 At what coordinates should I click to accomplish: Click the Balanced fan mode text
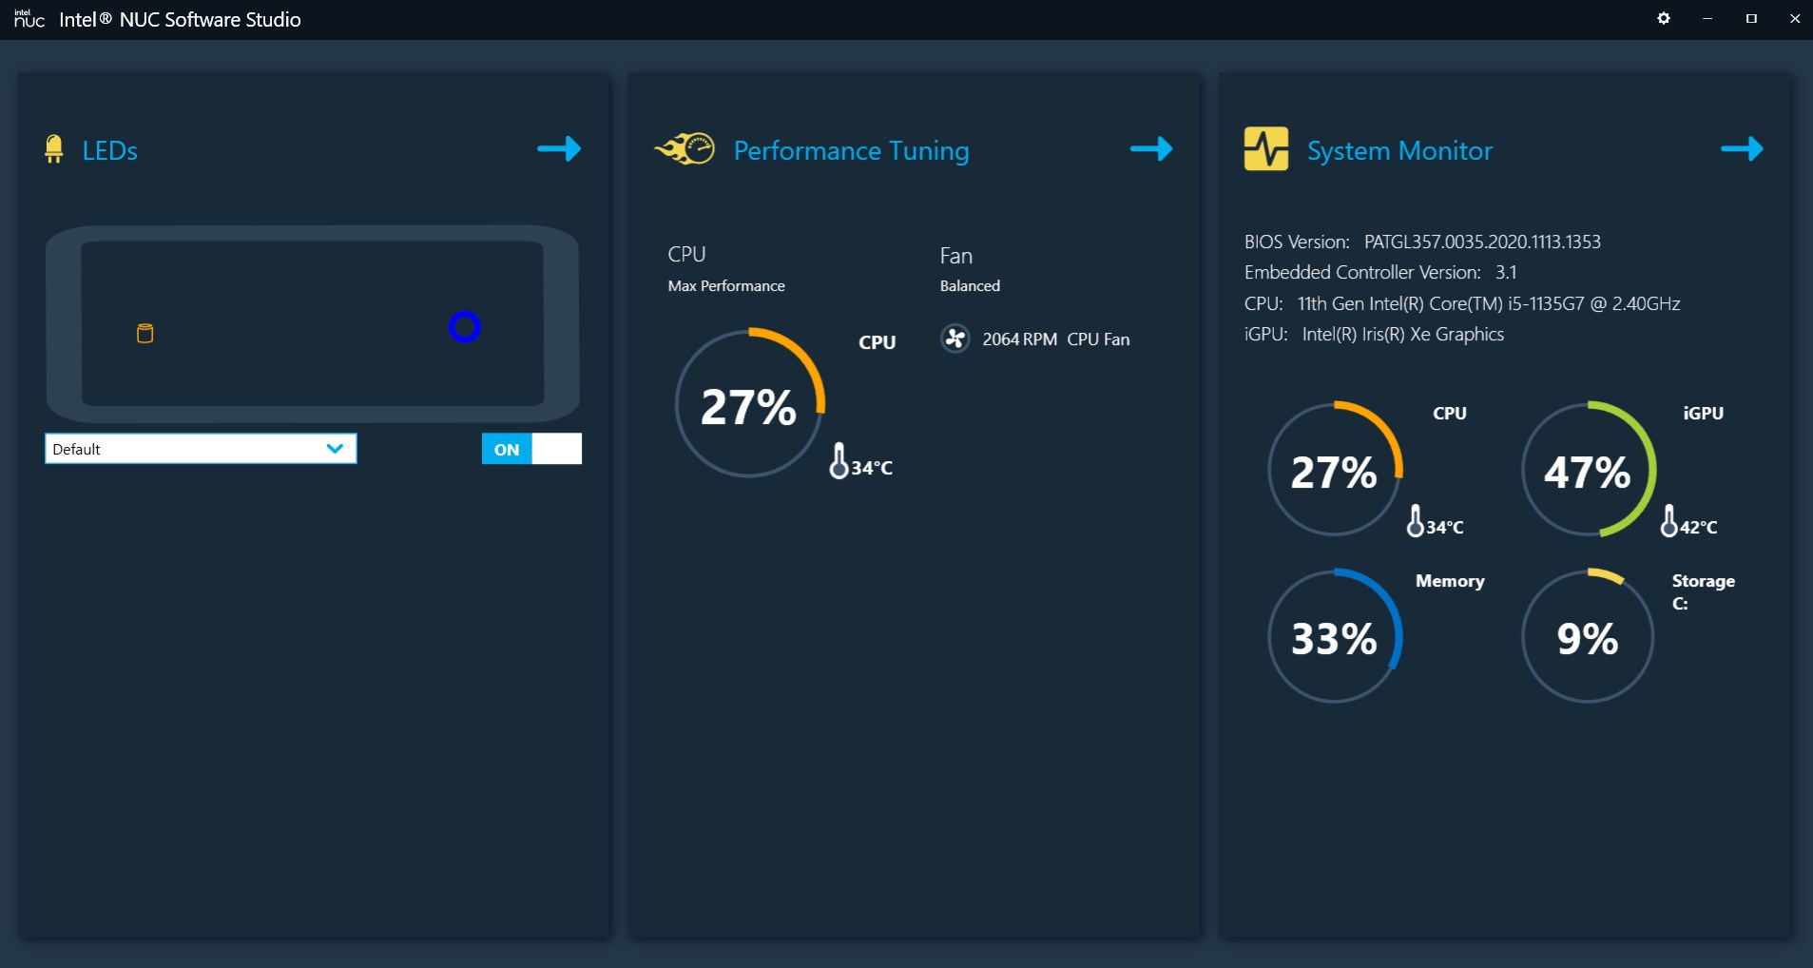pyautogui.click(x=970, y=285)
